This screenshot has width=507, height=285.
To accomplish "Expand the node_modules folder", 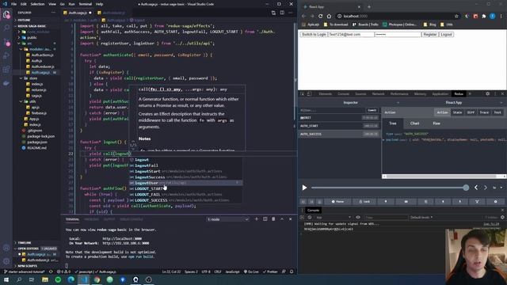I will pos(37,32).
